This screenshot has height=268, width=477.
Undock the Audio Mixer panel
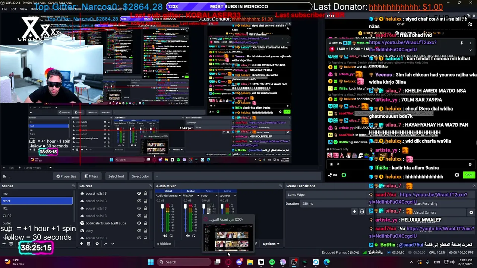point(280,186)
